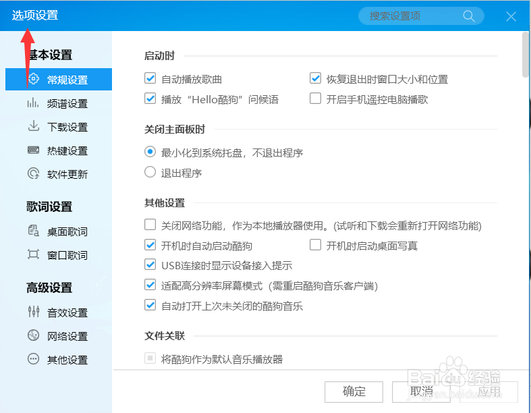Open 网络设置 page
Image resolution: width=531 pixels, height=413 pixels.
(59, 336)
